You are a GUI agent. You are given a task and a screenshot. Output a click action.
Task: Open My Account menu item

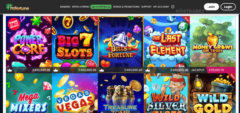tap(161, 7)
